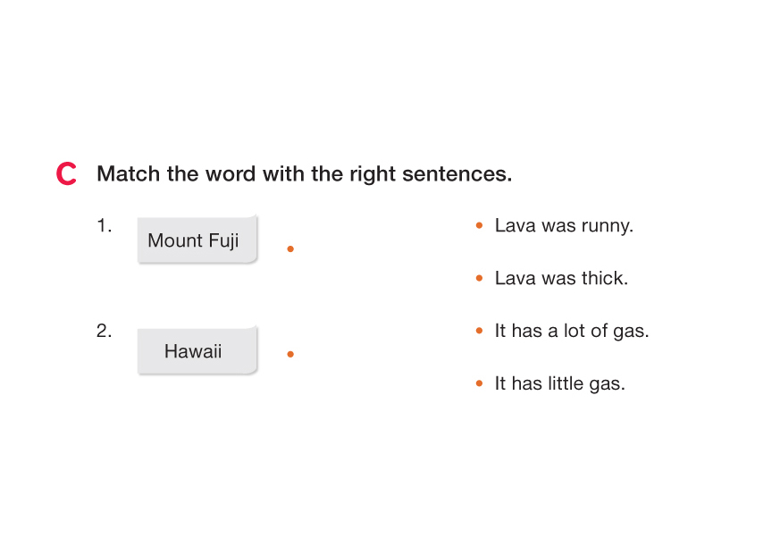Image resolution: width=780 pixels, height=547 pixels.
Task: Select the sentence 'It has a lot of gas.'
Action: [572, 332]
